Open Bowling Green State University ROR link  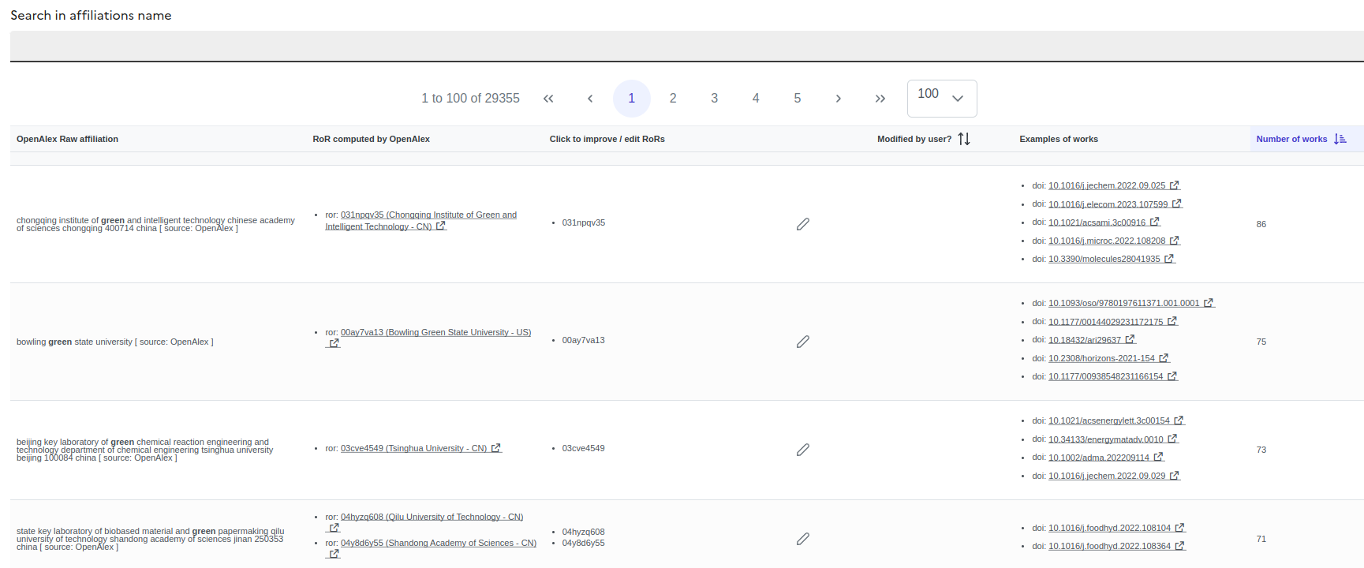pyautogui.click(x=435, y=332)
